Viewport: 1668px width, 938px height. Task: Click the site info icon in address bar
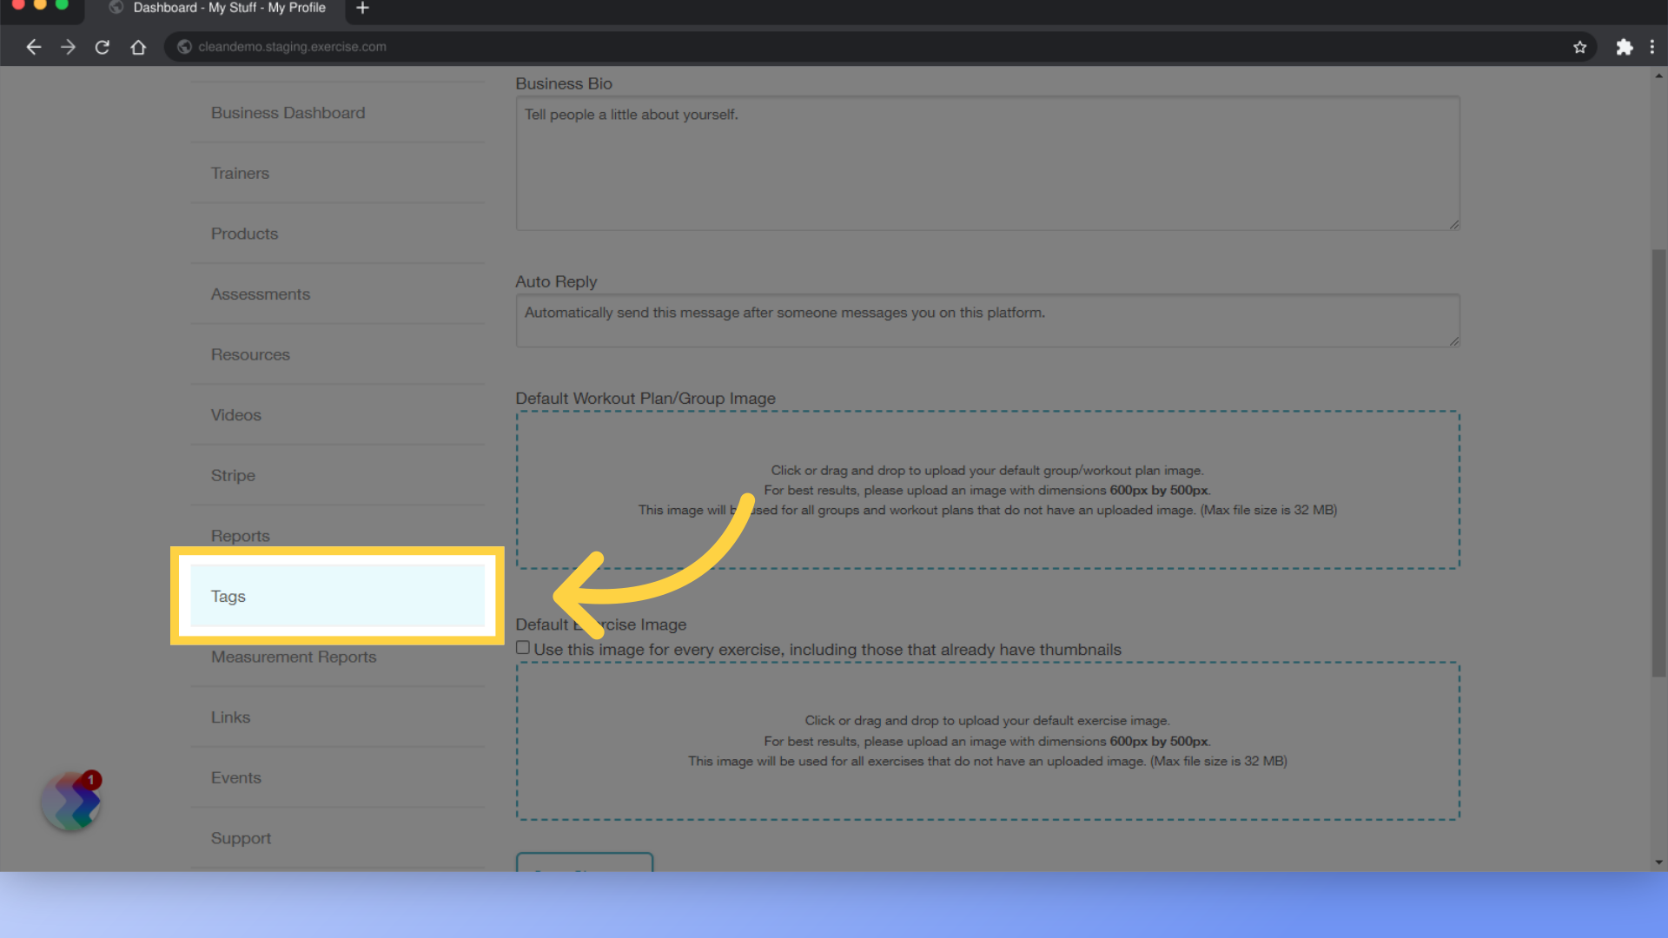(x=184, y=47)
